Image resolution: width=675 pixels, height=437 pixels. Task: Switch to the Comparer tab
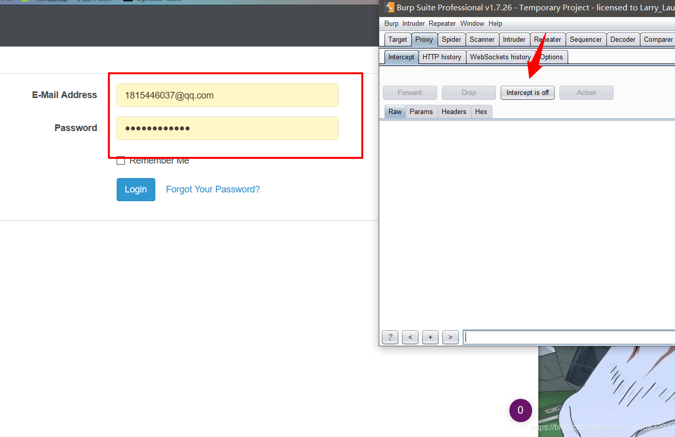[x=658, y=39]
